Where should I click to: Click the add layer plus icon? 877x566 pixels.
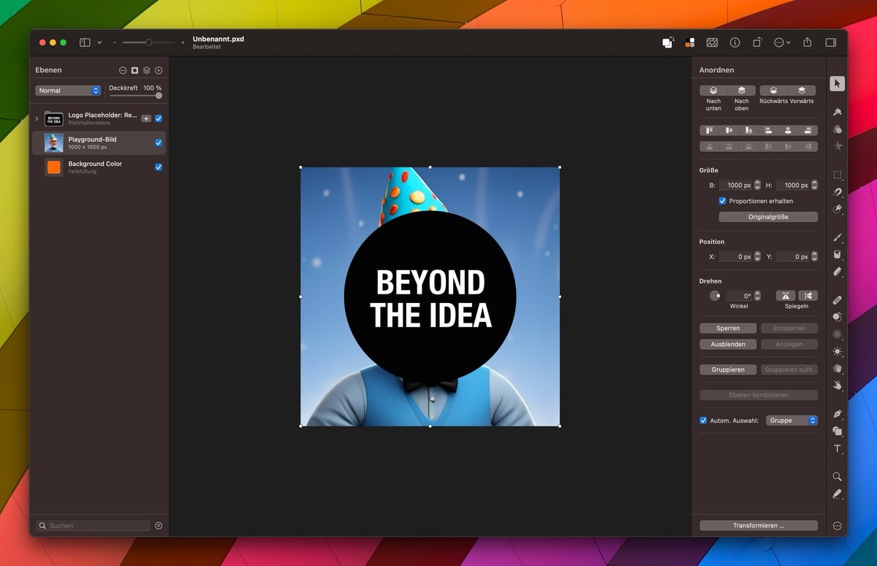pyautogui.click(x=159, y=70)
